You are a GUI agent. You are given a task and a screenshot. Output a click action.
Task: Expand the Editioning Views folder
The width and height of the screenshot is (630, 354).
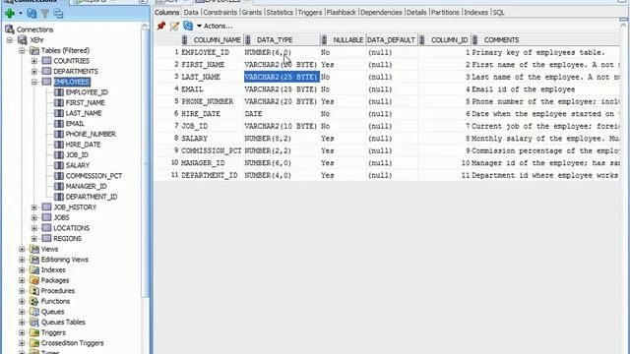(22, 260)
